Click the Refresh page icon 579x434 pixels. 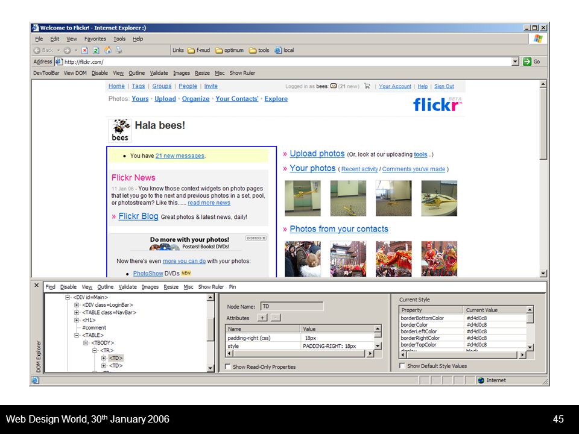tap(96, 50)
